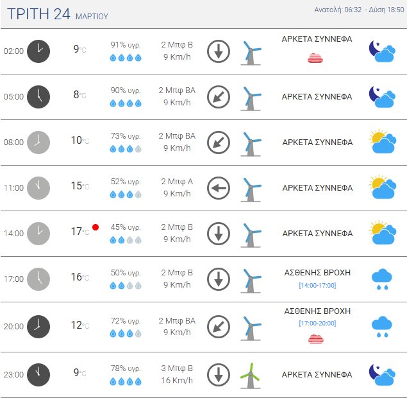Click the red cloud warning icon at 20:00
The image size is (407, 398).
tap(316, 338)
